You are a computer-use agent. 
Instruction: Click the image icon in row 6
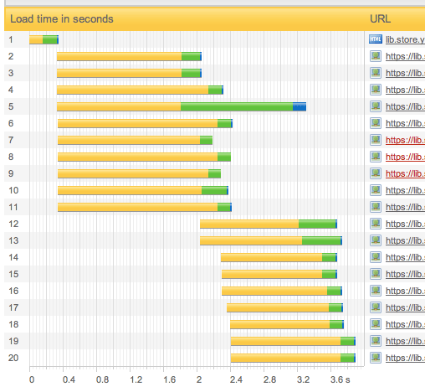[x=376, y=123]
